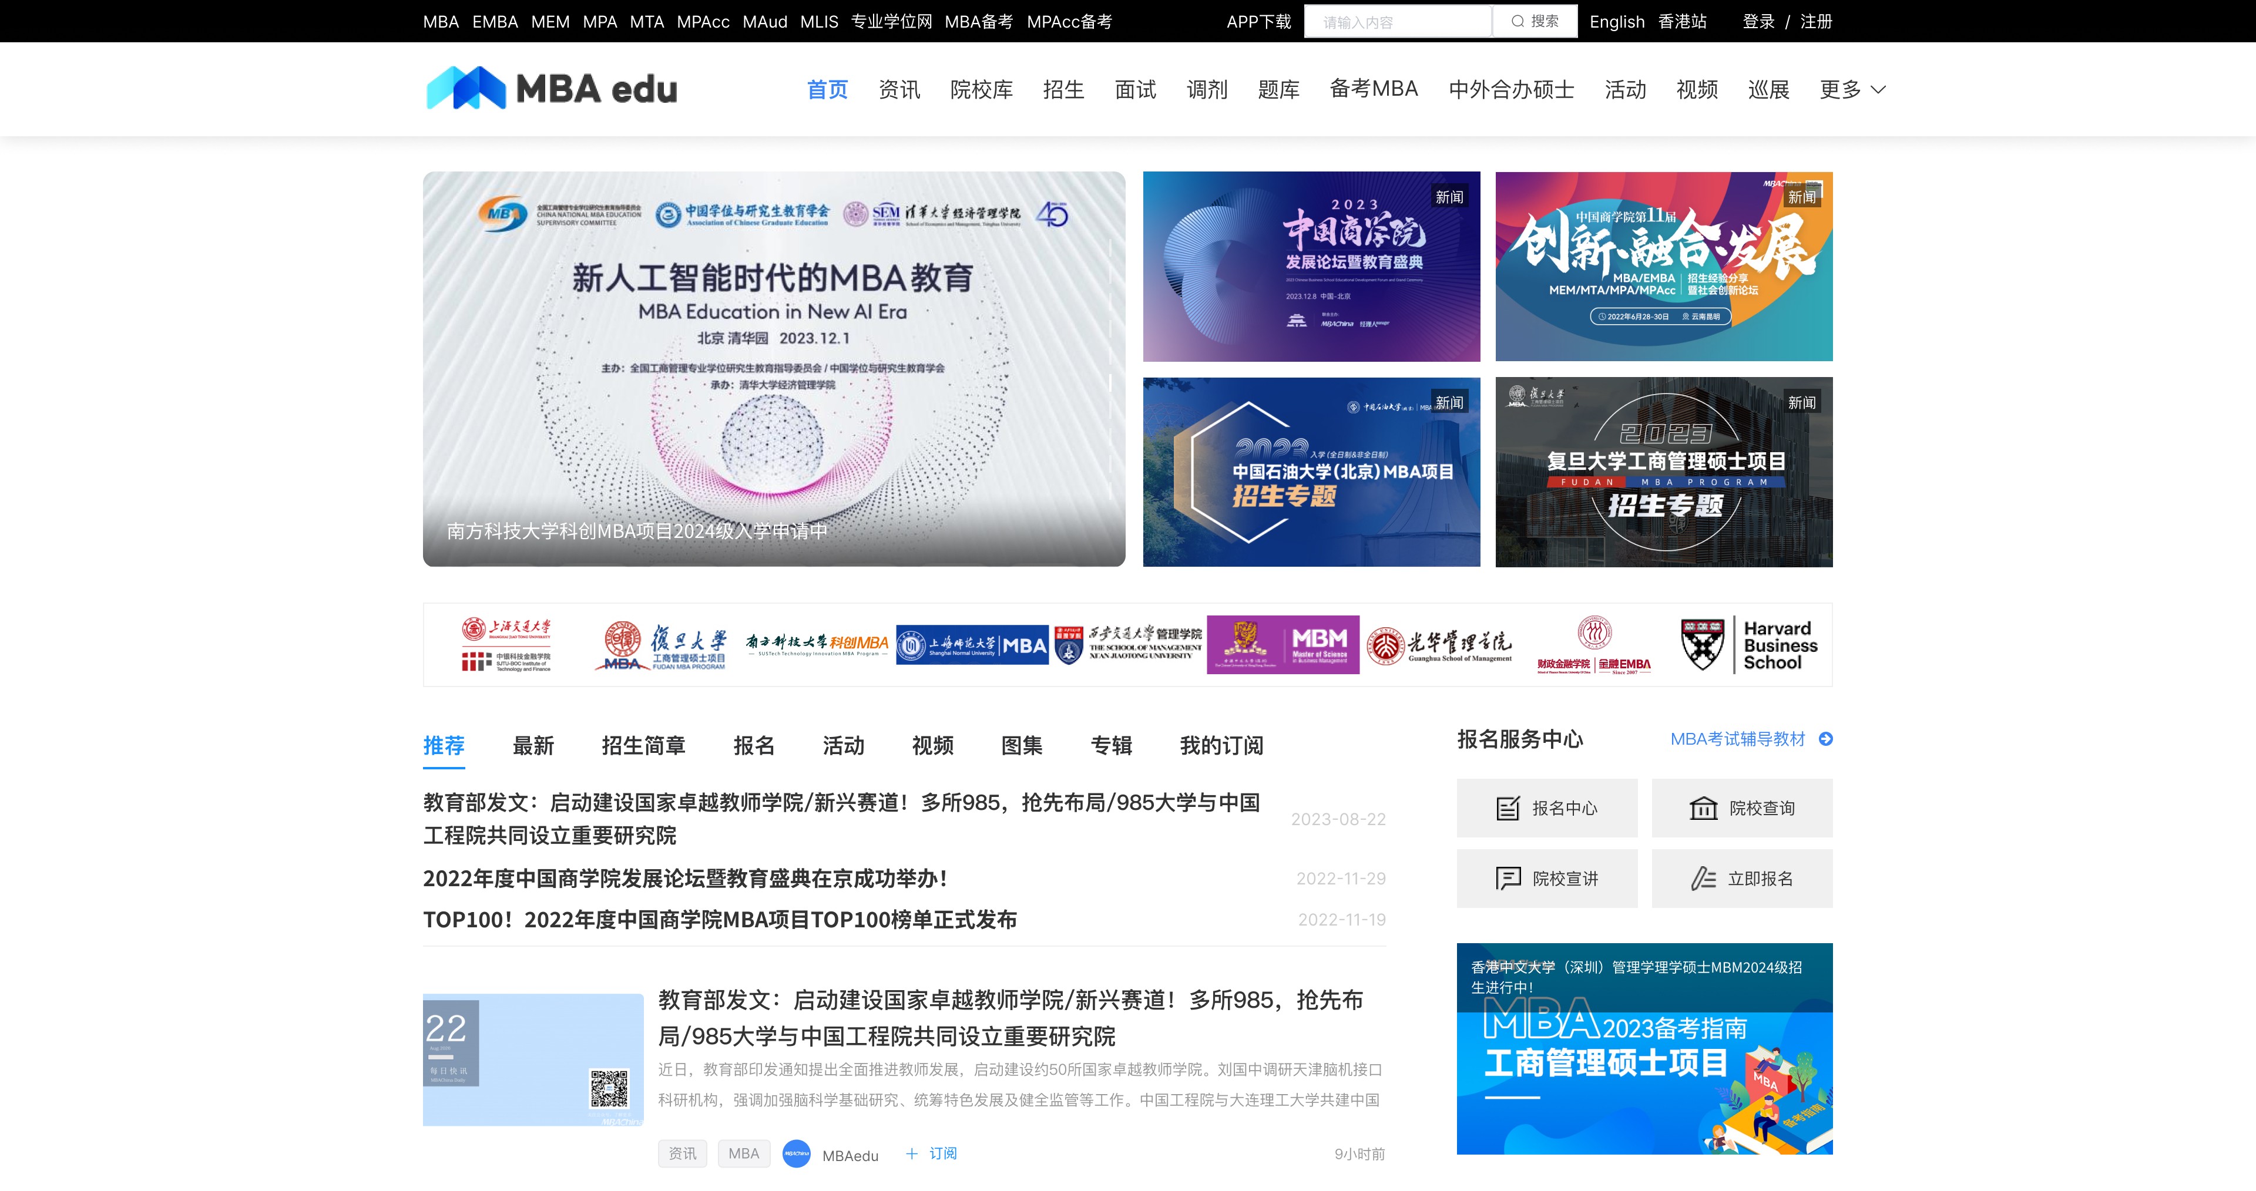Click the MBAedu author avatar
This screenshot has height=1191, width=2256.
(796, 1153)
